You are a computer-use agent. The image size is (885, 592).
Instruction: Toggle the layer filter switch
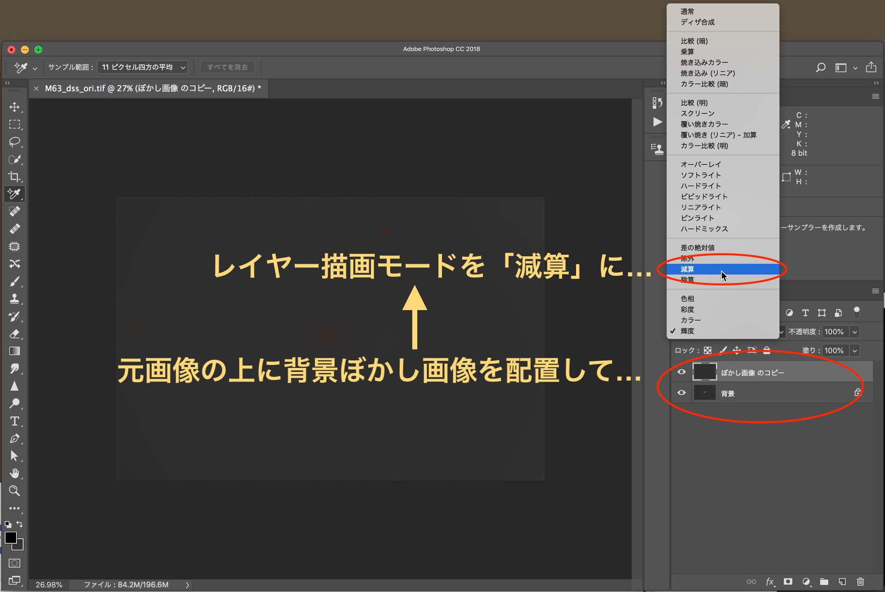[x=856, y=313]
